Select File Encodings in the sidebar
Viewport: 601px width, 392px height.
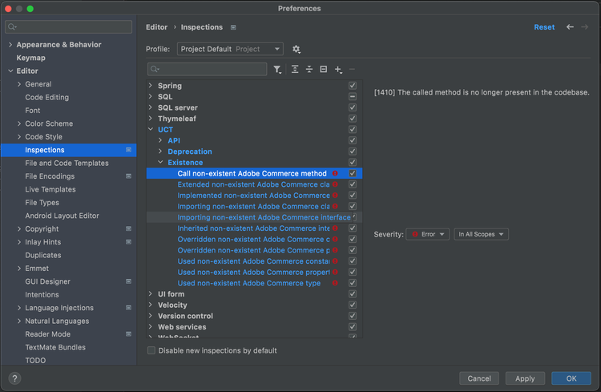50,176
